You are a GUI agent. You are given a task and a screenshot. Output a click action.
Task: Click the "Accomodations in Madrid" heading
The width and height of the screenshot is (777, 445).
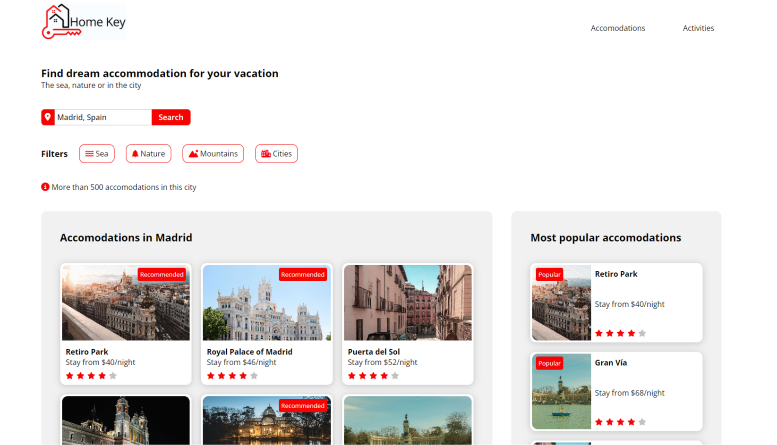click(126, 237)
